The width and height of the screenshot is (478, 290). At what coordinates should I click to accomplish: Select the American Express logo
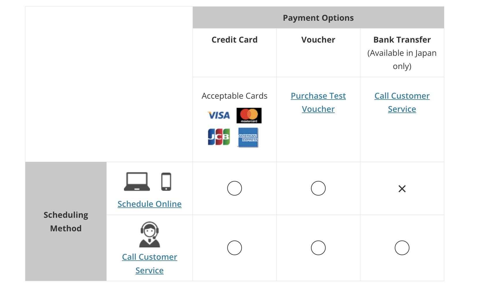click(x=248, y=138)
